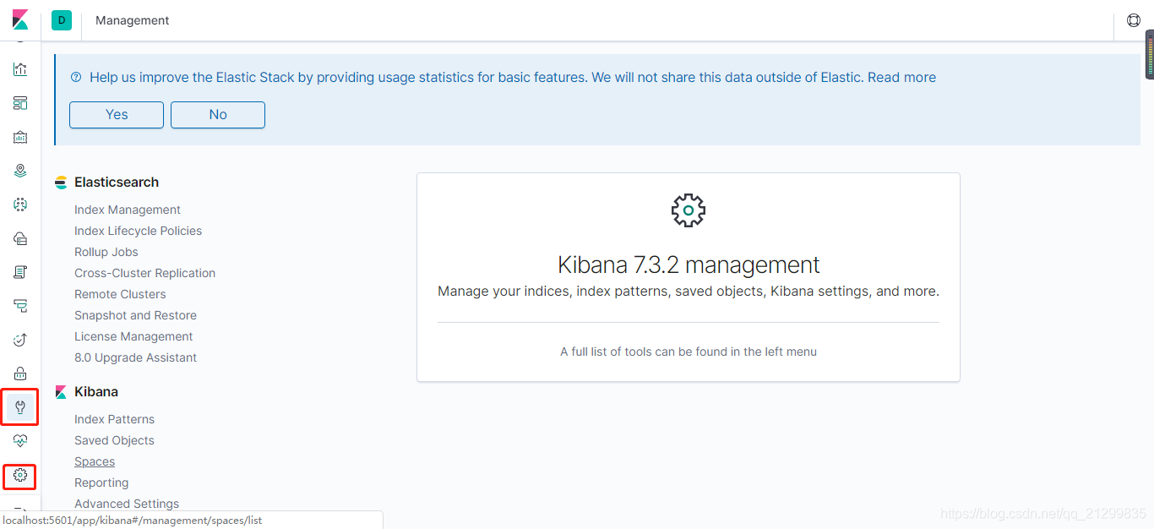Open Index Lifecycle Policies
This screenshot has width=1154, height=529.
139,231
